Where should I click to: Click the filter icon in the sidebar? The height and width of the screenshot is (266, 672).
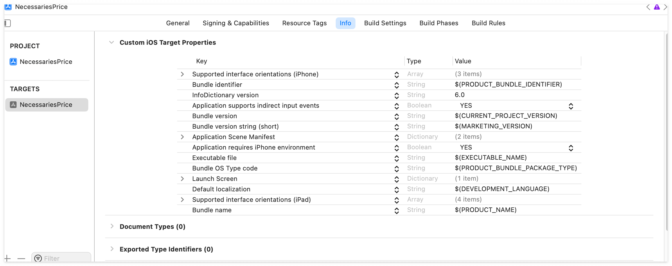[x=38, y=258]
